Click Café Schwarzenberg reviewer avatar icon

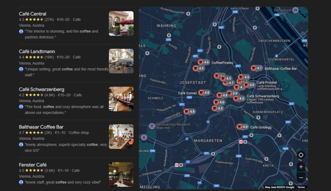[21, 107]
